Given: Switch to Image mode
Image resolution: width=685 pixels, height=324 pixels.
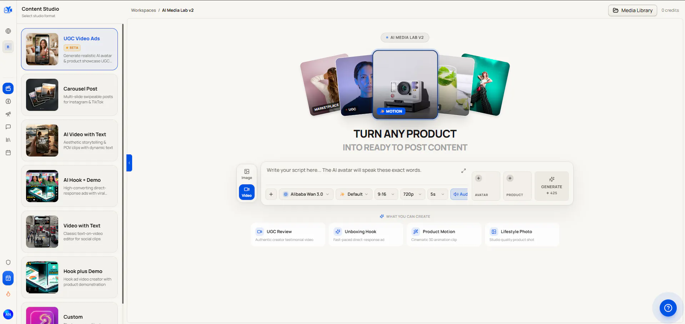Looking at the screenshot, I should 247,174.
